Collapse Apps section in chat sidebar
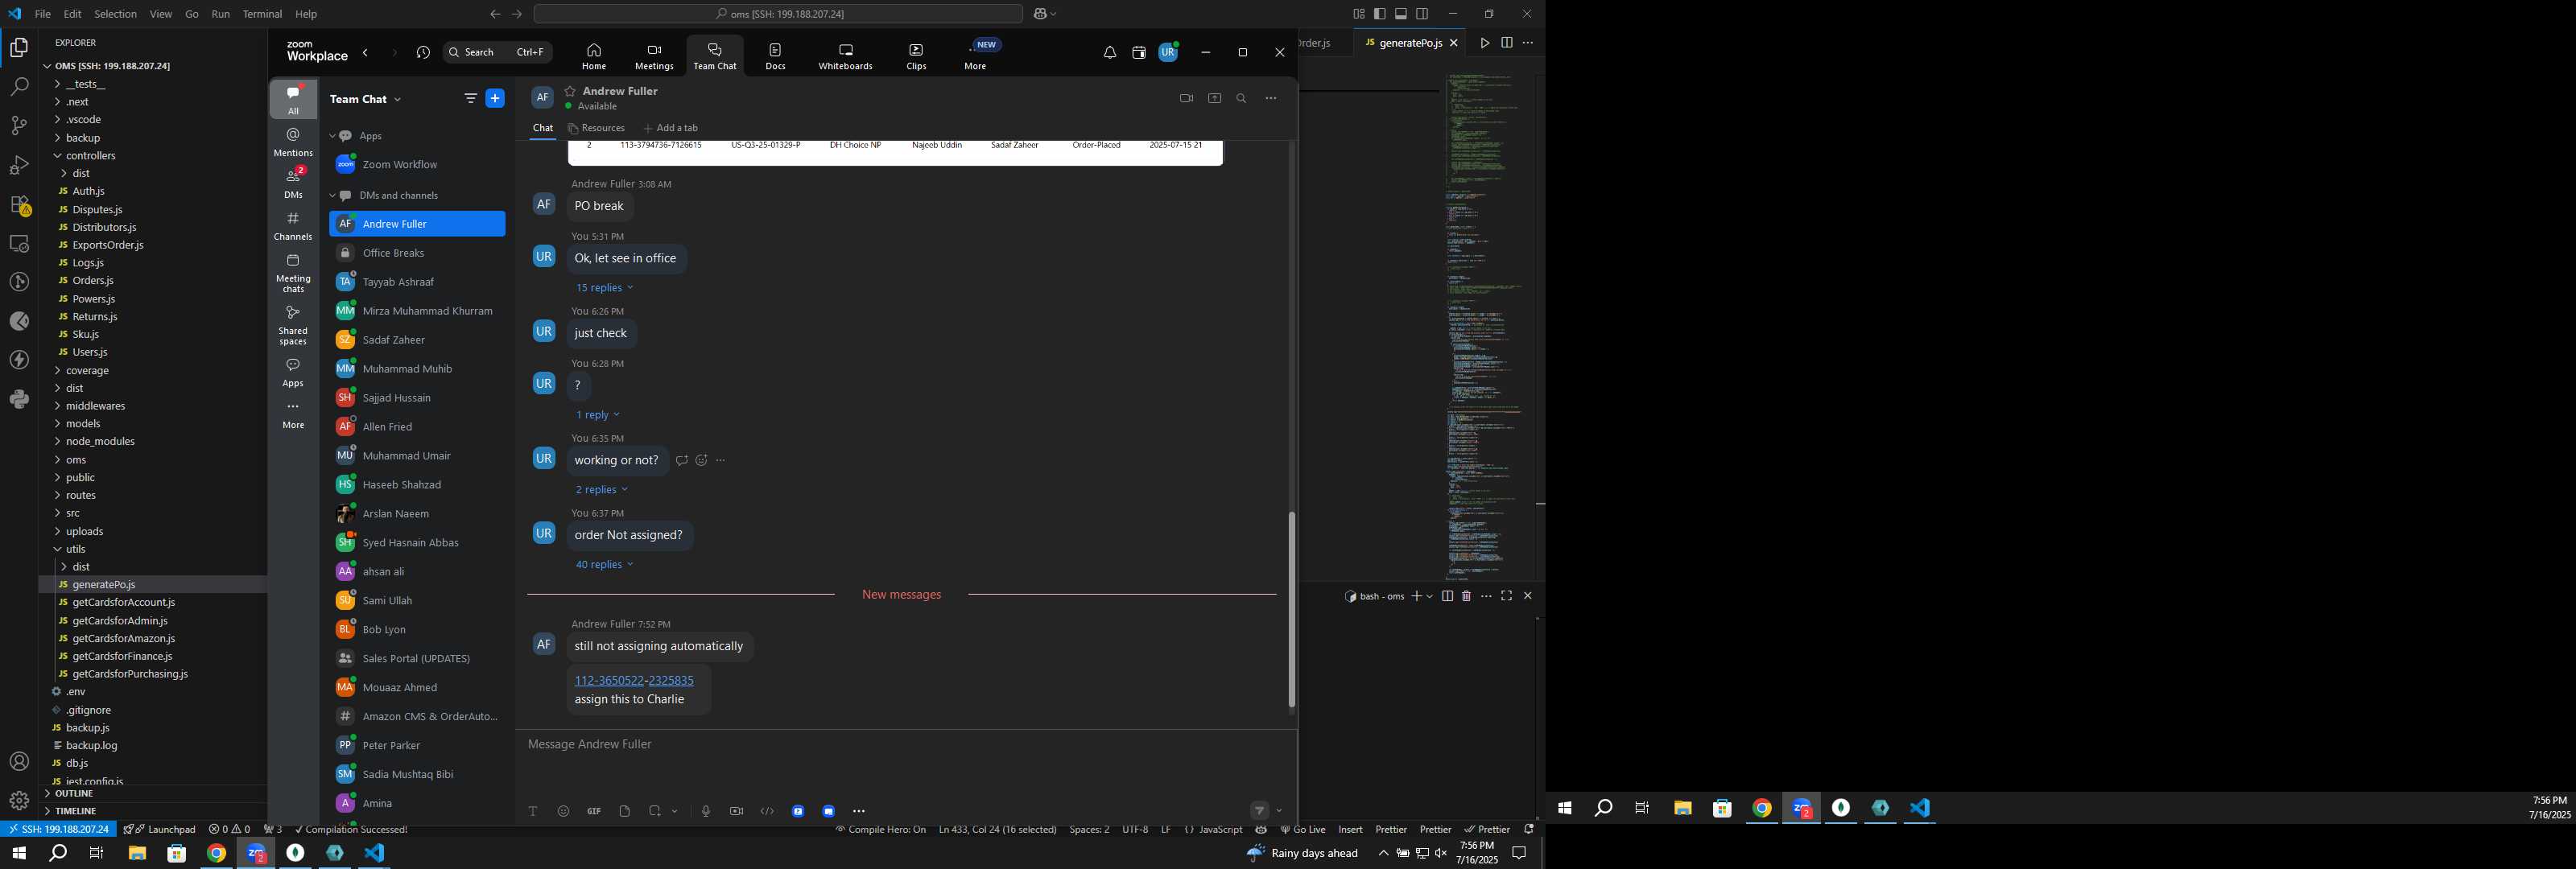This screenshot has width=2576, height=869. (x=333, y=136)
